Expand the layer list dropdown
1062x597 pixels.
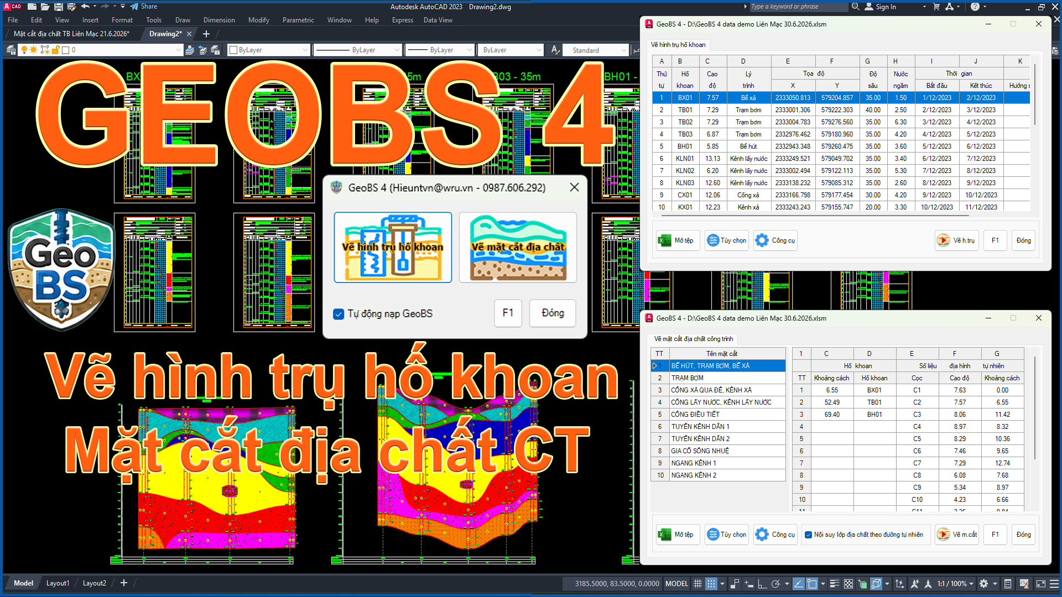pyautogui.click(x=178, y=50)
